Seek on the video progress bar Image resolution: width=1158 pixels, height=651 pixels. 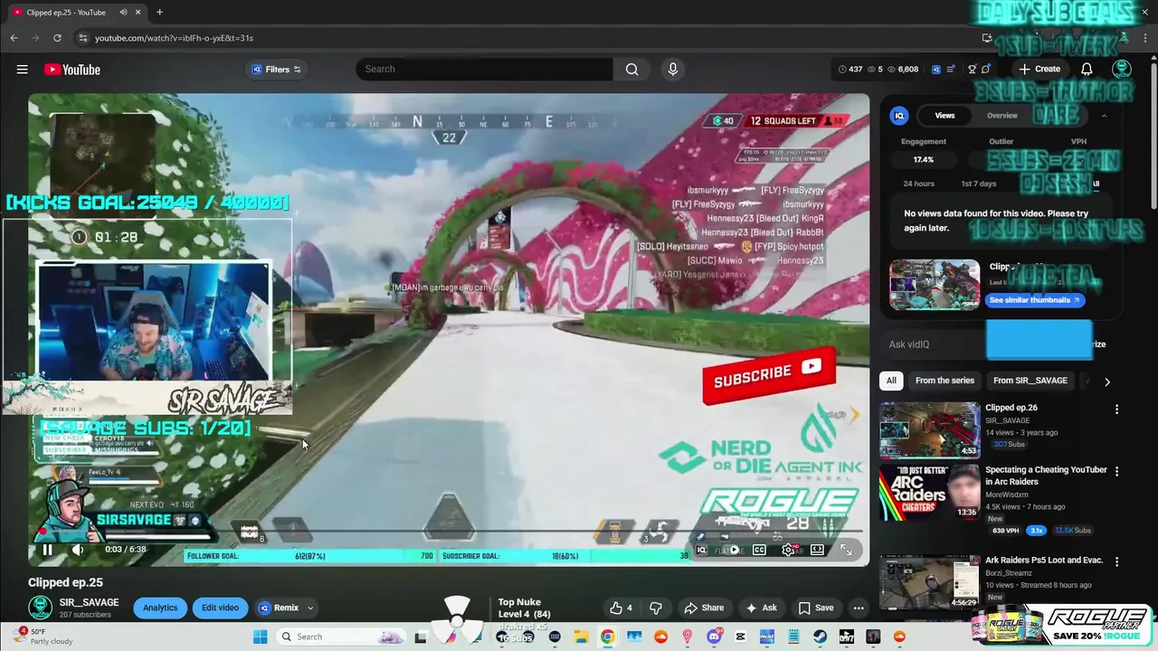(449, 533)
